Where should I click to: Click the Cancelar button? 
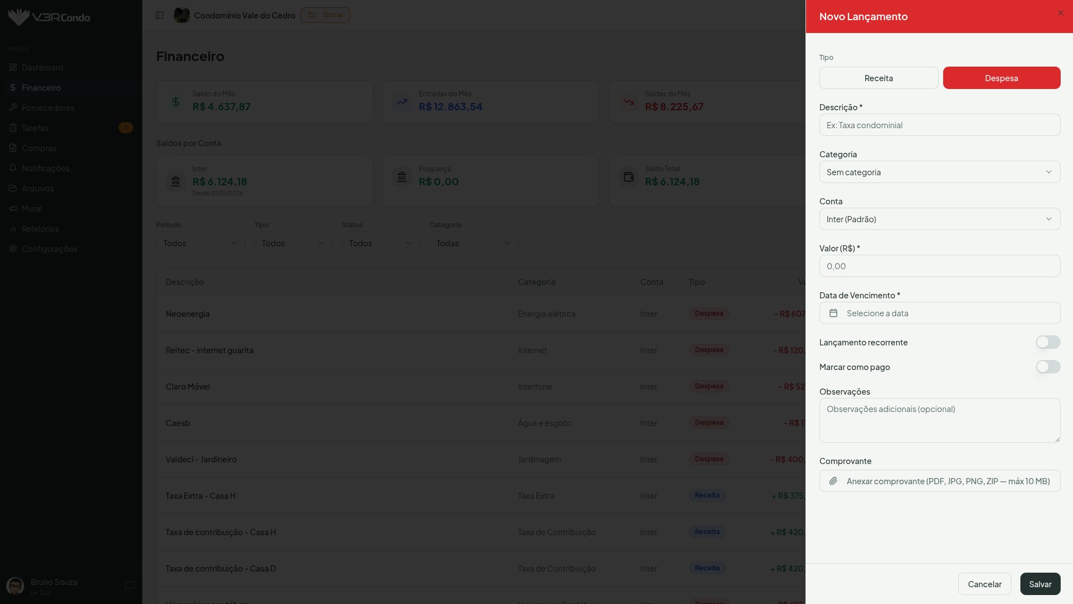[984, 584]
